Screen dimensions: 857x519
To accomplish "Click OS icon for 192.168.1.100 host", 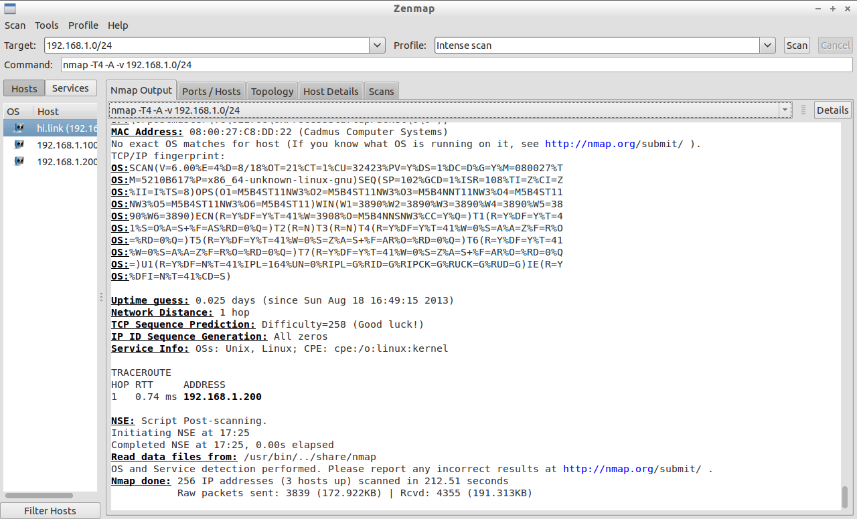I will (19, 144).
